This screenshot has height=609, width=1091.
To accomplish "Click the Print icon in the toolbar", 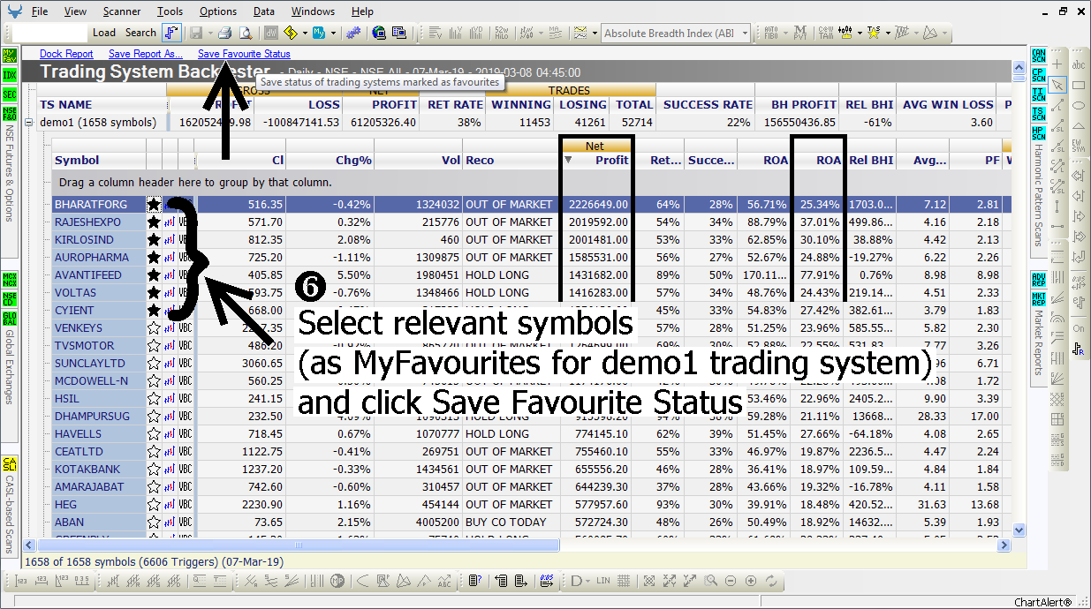I will 225,33.
